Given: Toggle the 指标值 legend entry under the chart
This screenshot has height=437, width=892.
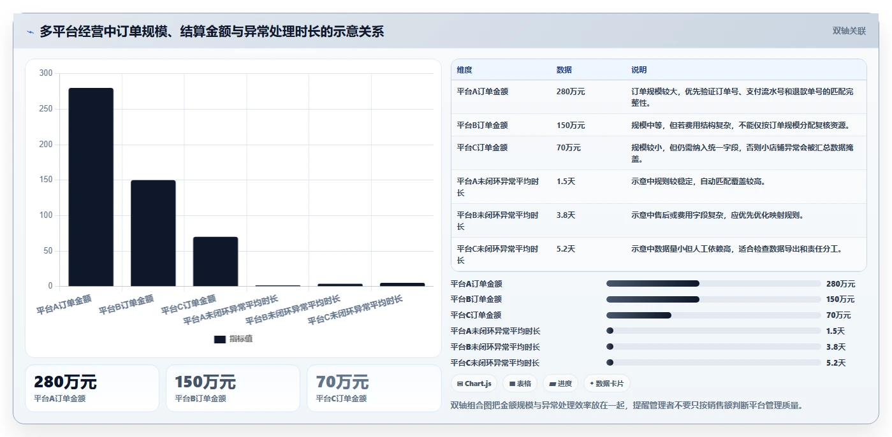Looking at the screenshot, I should (233, 339).
